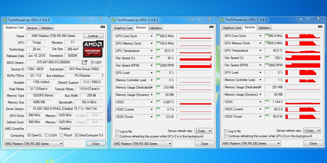
Task: Open the Graphics Card tab in middle window
Action: click(x=123, y=28)
